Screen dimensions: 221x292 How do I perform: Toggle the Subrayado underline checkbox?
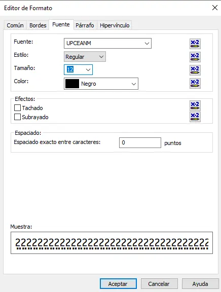[17, 117]
